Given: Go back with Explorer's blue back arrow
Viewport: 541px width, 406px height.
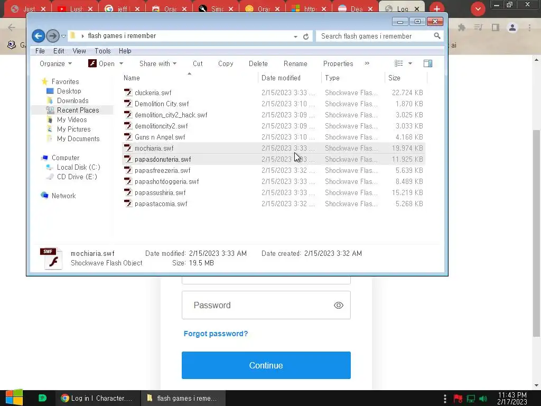Looking at the screenshot, I should tap(38, 36).
